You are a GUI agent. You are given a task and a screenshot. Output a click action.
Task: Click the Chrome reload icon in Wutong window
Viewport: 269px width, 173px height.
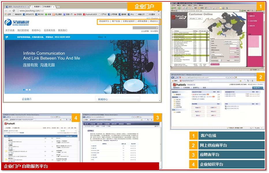(14, 11)
